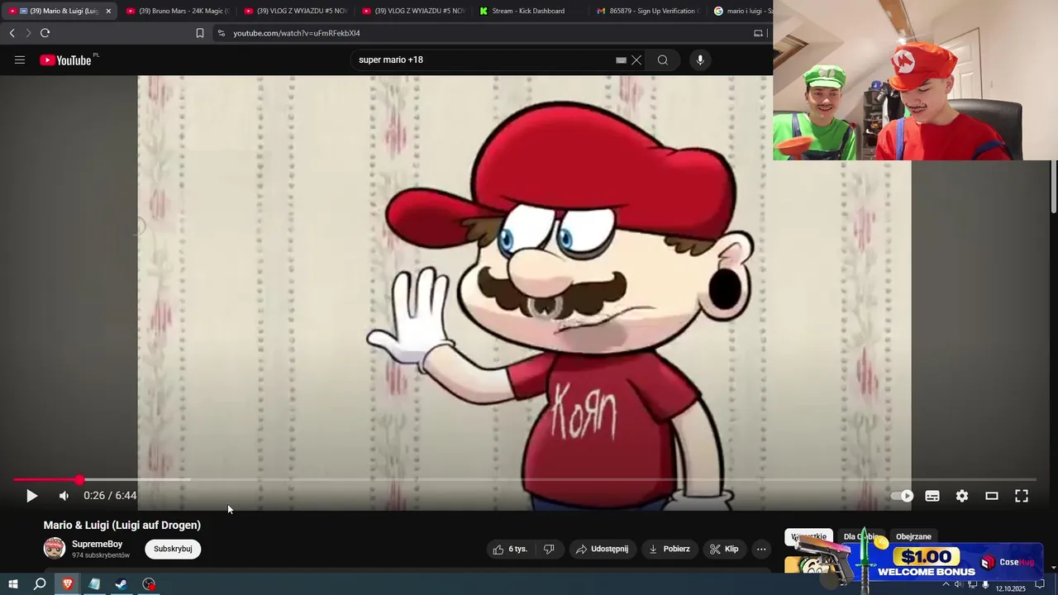Image resolution: width=1058 pixels, height=595 pixels.
Task: Bookmark this page with the bookmark icon
Action: tap(200, 33)
